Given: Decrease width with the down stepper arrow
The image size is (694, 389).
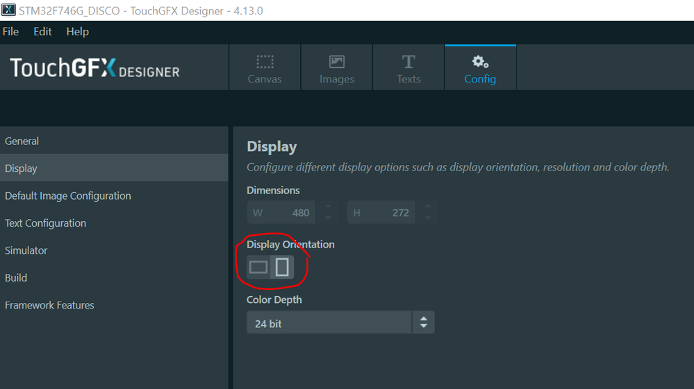Looking at the screenshot, I should pyautogui.click(x=328, y=218).
